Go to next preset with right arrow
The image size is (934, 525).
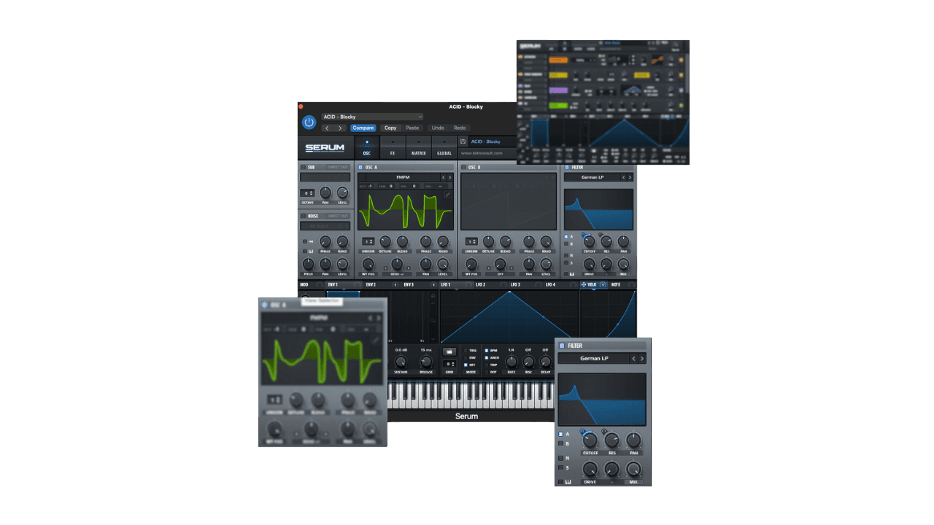pos(340,128)
